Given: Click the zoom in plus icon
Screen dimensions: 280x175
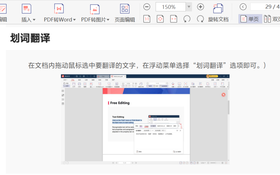Looking at the screenshot, I should 201,7.
